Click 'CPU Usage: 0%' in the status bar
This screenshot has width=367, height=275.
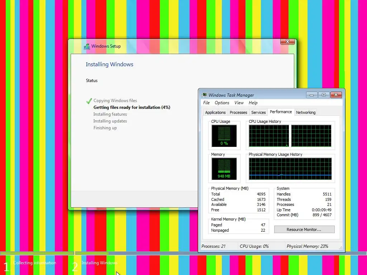254,246
